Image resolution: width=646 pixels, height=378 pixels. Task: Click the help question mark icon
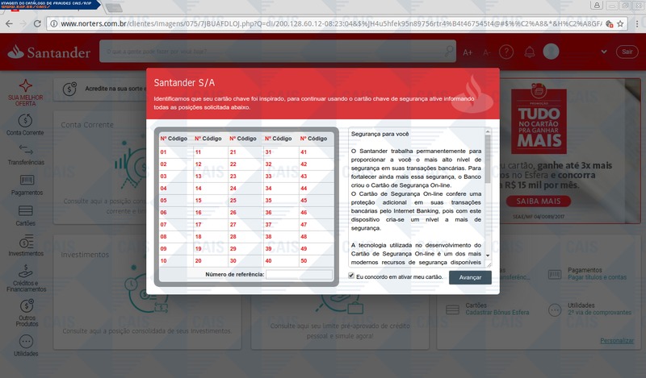point(506,52)
